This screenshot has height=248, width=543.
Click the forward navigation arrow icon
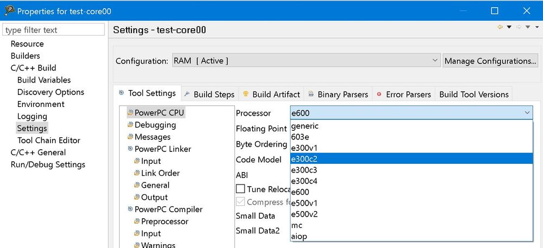click(x=519, y=27)
